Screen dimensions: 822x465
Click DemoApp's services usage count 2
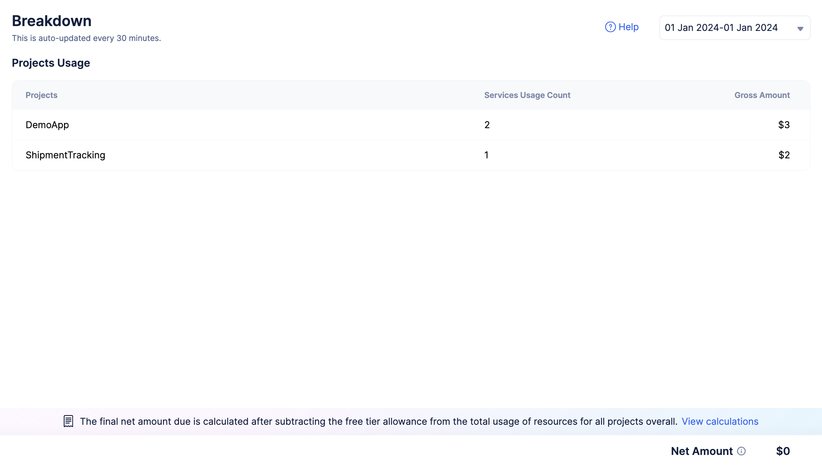[x=487, y=125]
